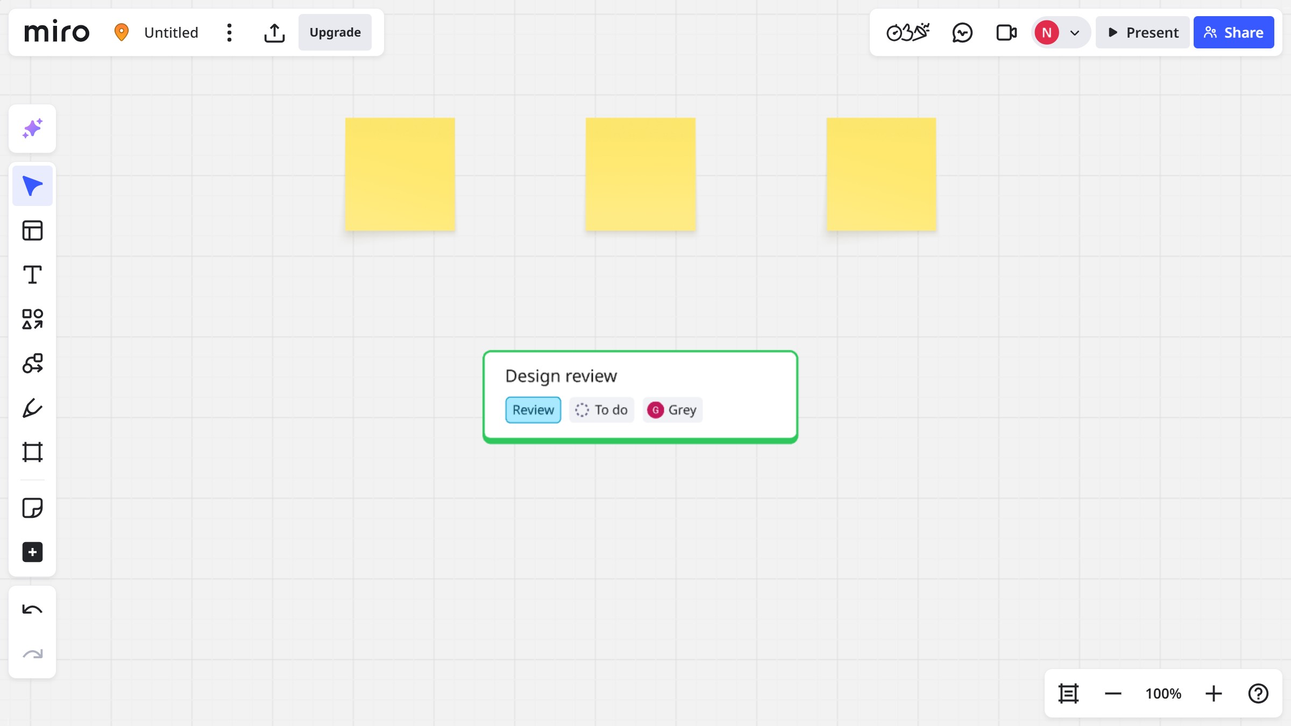Image resolution: width=1291 pixels, height=726 pixels.
Task: Open the board options three-dot menu
Action: (x=229, y=32)
